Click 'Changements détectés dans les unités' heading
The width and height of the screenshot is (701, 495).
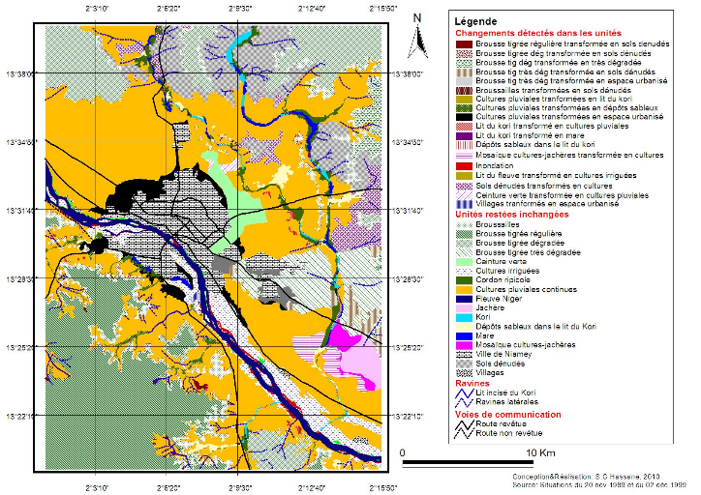[537, 33]
